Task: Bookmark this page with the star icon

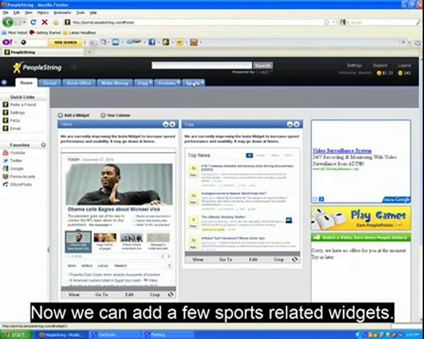Action: [326, 22]
